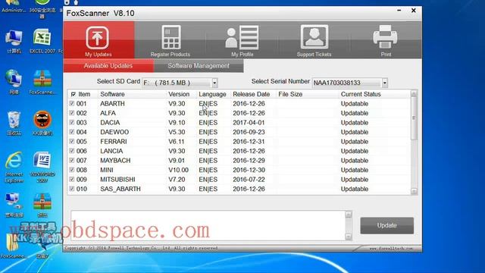485x273 pixels.
Task: Click the update list scroll-down arrow
Action: click(414, 191)
